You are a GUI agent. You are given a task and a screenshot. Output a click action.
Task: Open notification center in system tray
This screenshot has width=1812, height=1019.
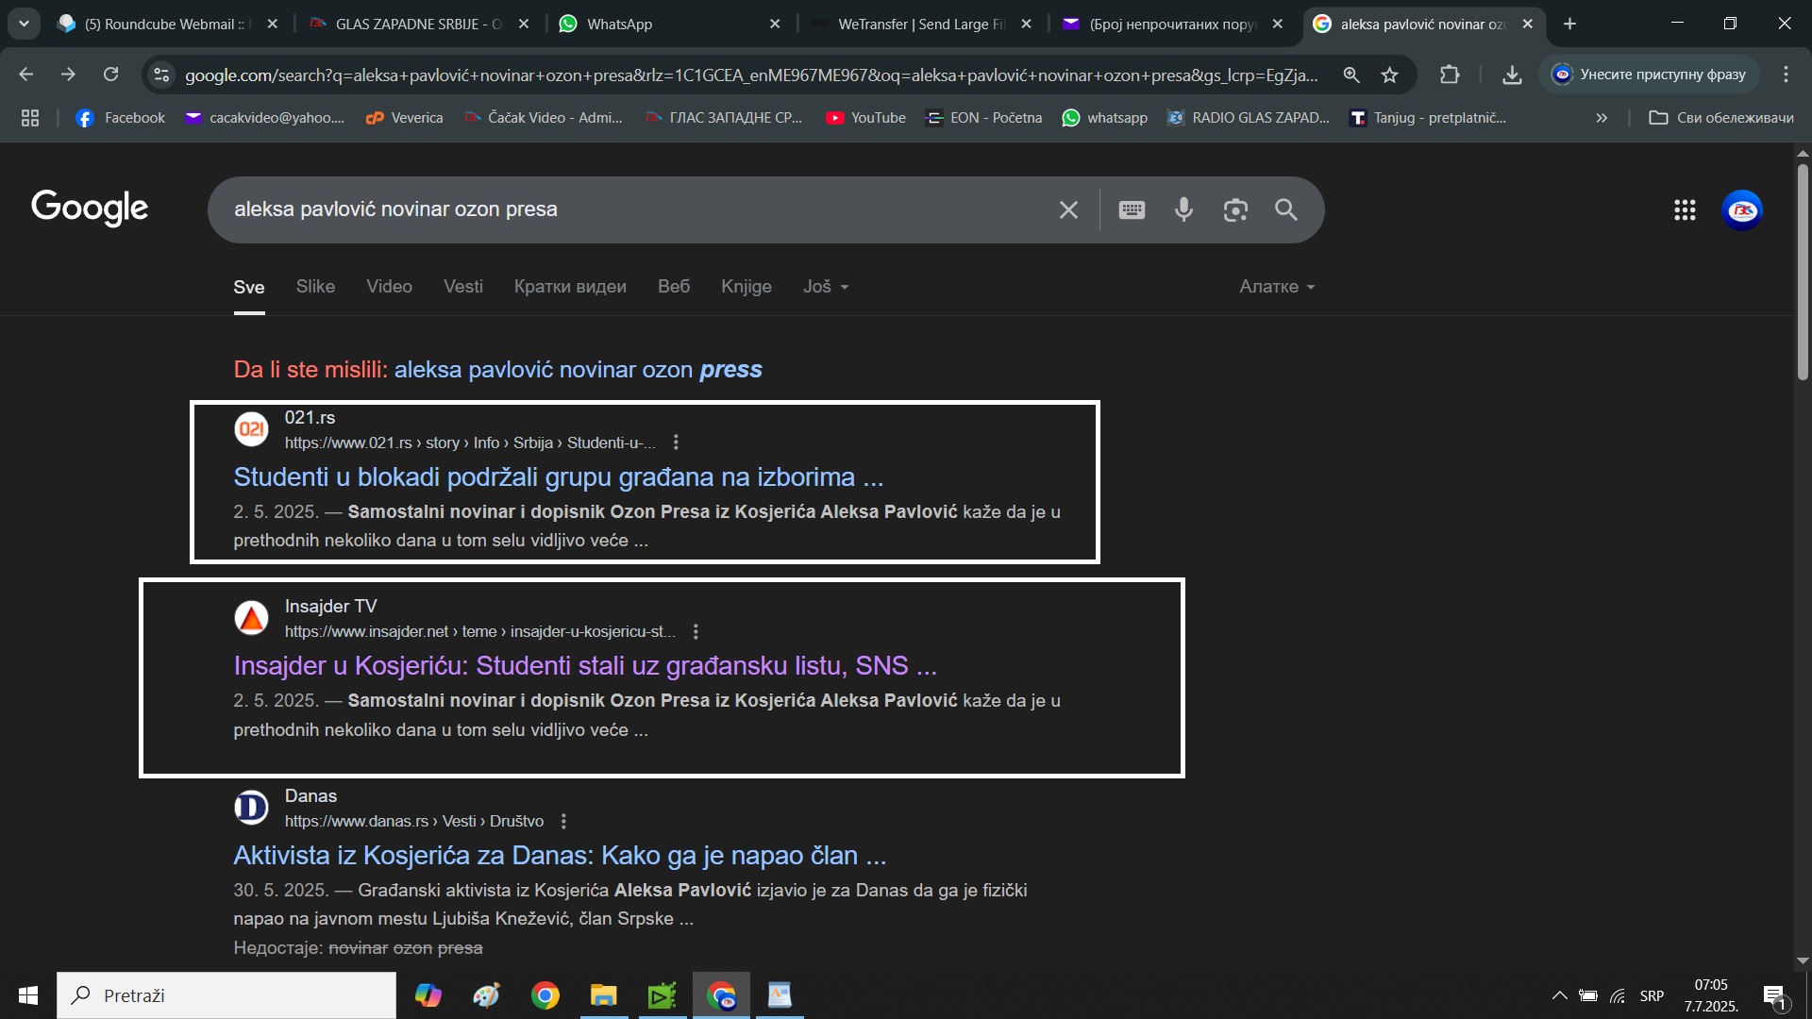point(1775,995)
